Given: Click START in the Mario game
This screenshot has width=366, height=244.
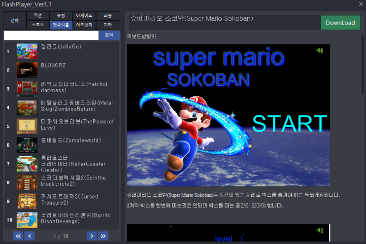Looking at the screenshot, I should tap(290, 124).
